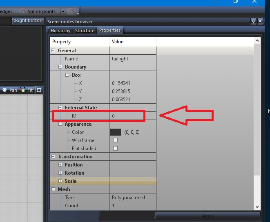Screen dimensions: 270x222
Task: Click the Pan tool icon
Action: [x=10, y=90]
